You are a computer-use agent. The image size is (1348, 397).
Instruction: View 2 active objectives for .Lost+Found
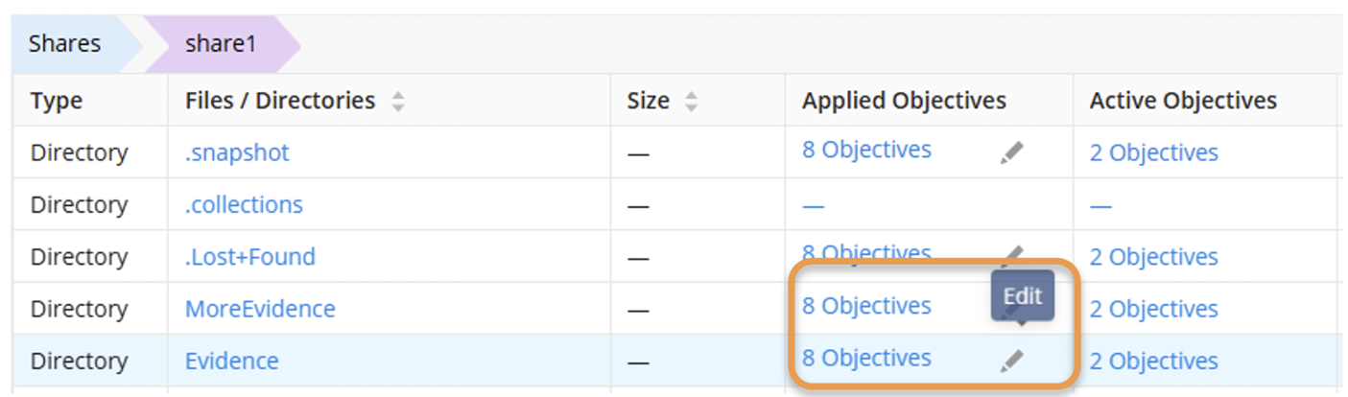pos(1153,257)
